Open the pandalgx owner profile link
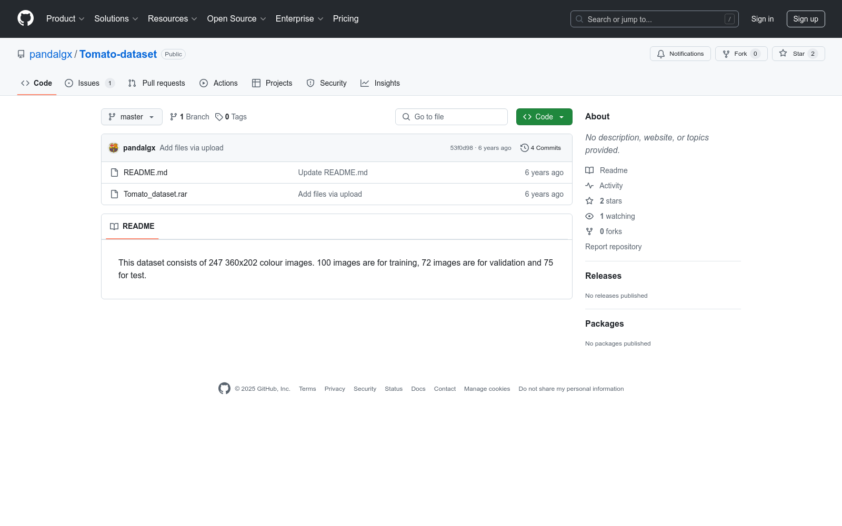The height and width of the screenshot is (526, 842). click(x=51, y=54)
